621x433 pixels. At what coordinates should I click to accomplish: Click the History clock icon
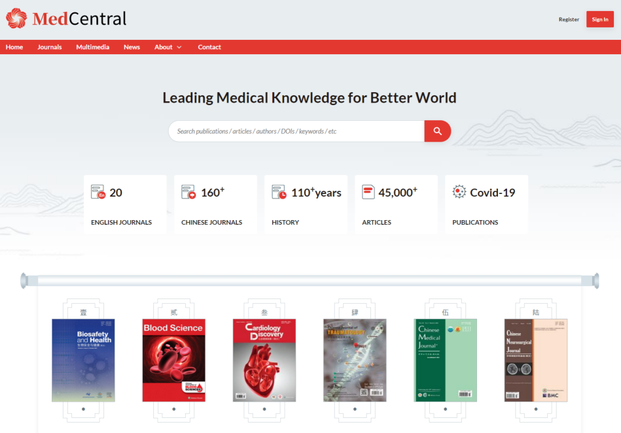[279, 192]
